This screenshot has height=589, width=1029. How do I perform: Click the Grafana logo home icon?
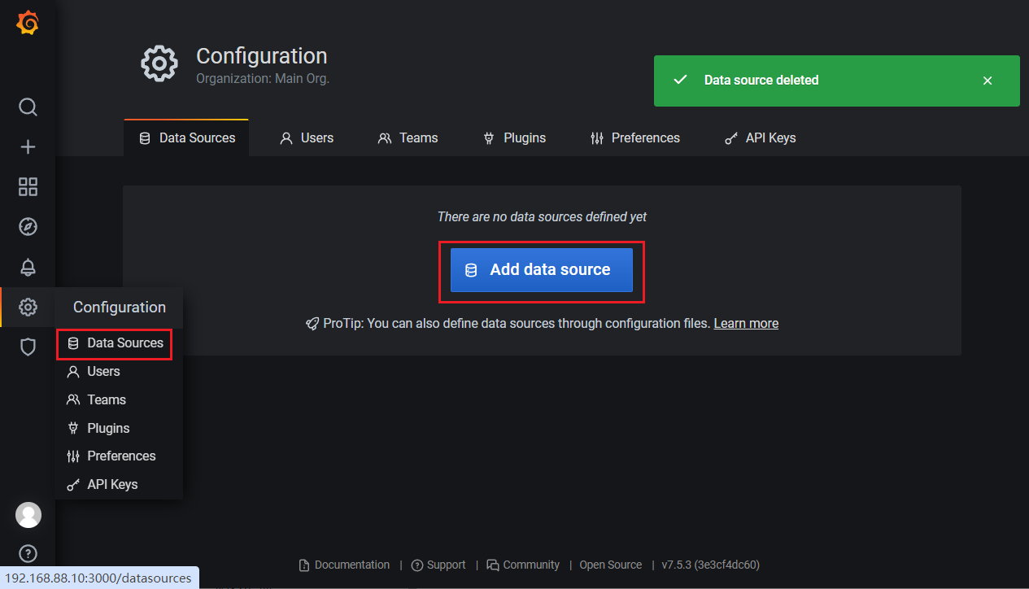click(x=28, y=24)
